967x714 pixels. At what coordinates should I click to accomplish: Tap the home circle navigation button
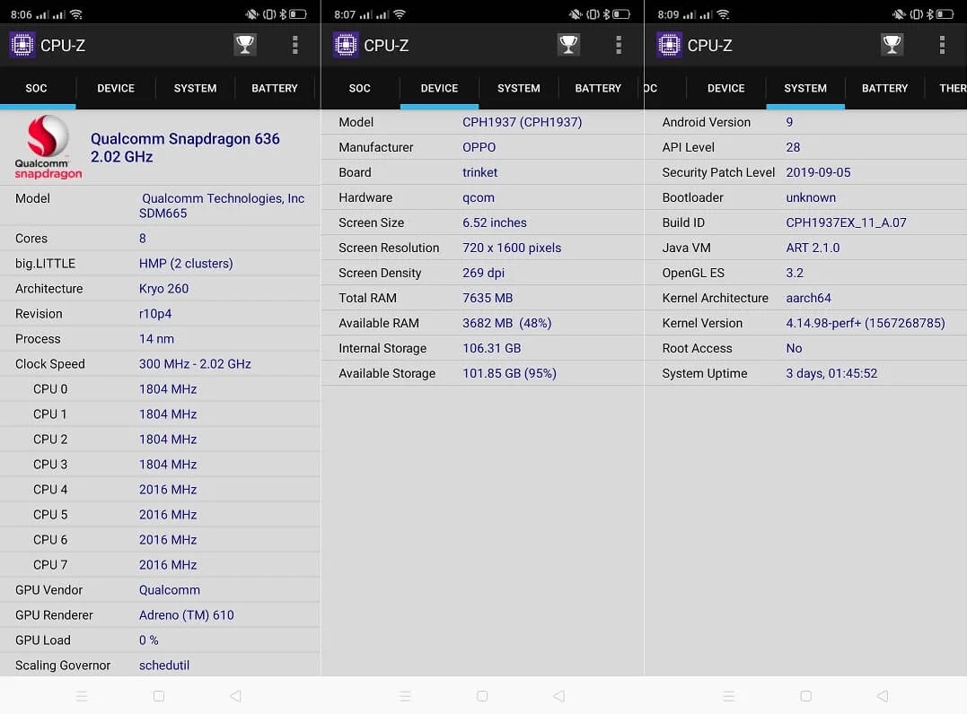[x=159, y=695]
